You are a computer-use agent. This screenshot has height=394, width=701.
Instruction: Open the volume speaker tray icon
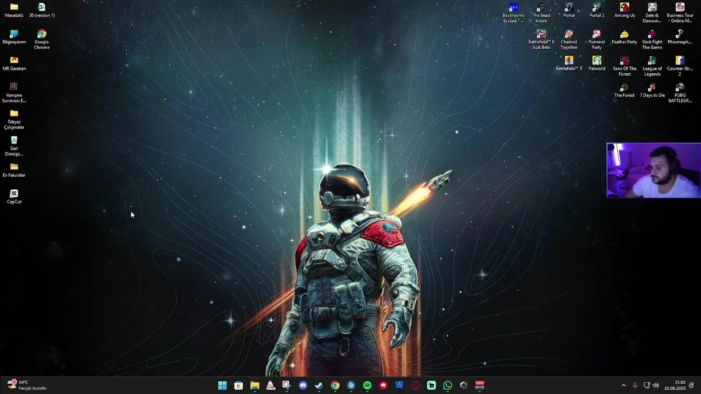coord(656,385)
